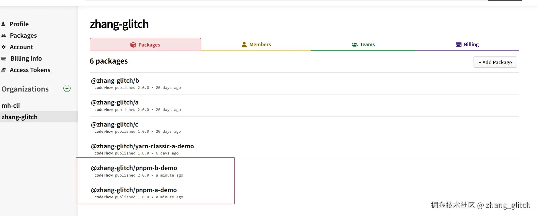Click the green add organization plus icon
537x216 pixels.
pos(67,88)
